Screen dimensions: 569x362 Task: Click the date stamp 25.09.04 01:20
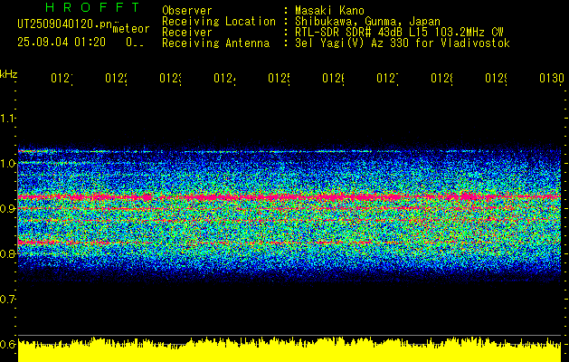click(x=62, y=43)
